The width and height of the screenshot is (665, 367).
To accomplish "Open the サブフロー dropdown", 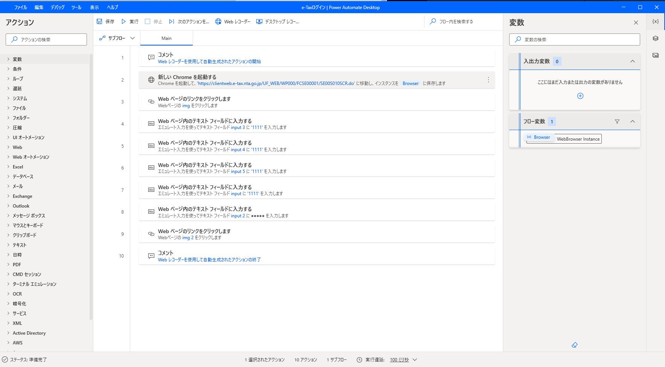I will click(117, 38).
